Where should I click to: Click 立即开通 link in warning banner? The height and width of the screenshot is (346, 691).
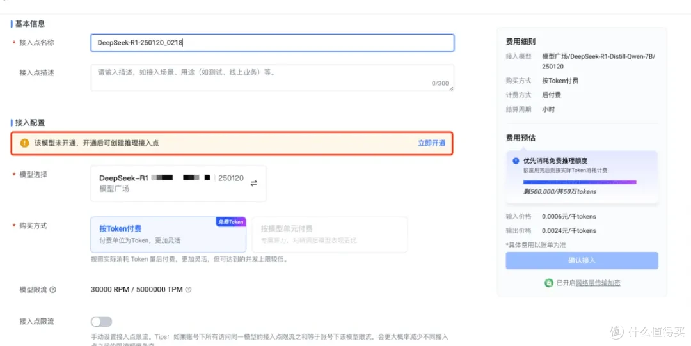431,143
